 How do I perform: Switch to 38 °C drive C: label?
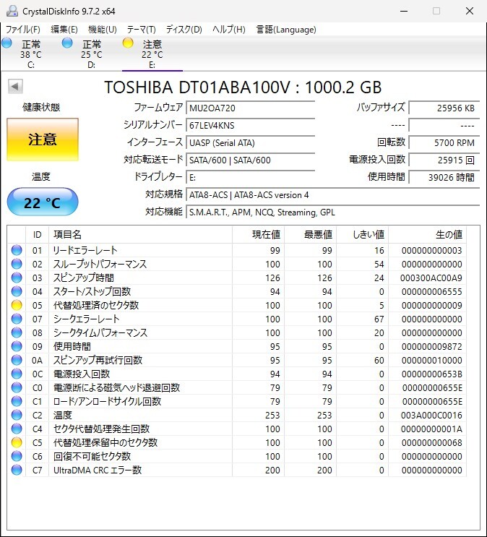[31, 54]
